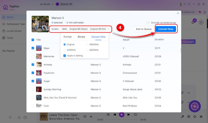Click the extensions puzzle icon

click(x=205, y=12)
